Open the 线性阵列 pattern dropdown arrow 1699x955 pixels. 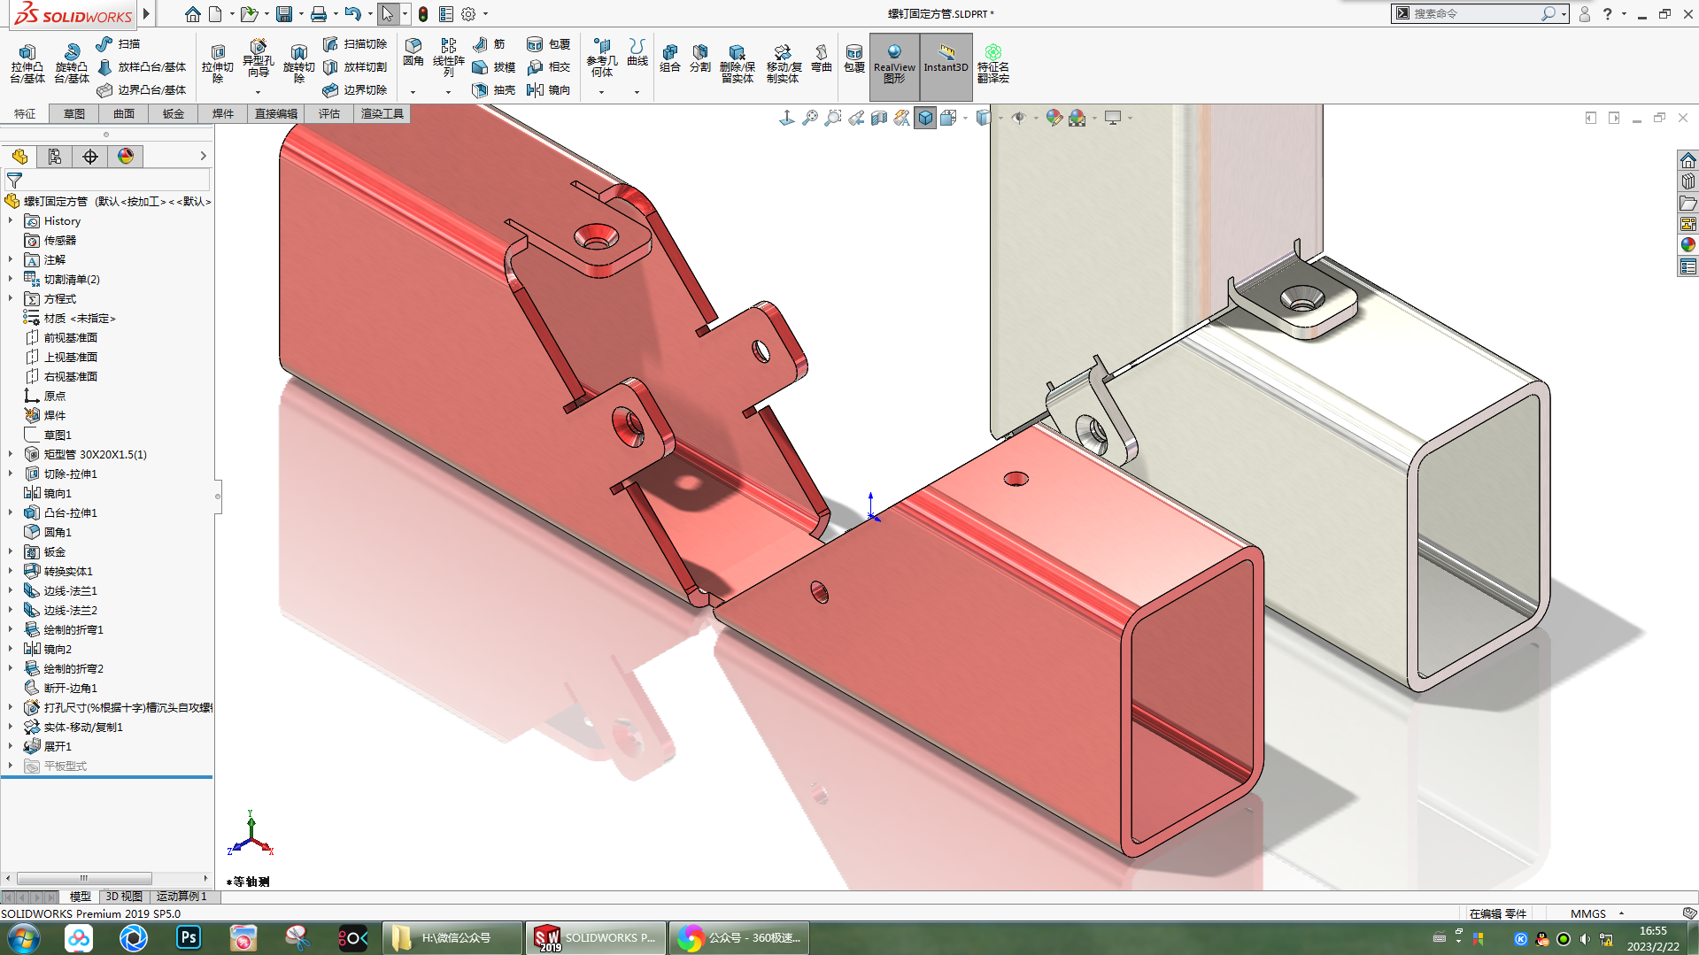pos(448,92)
